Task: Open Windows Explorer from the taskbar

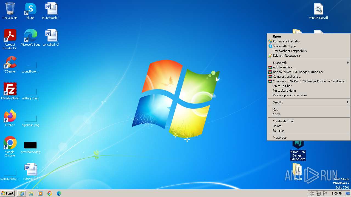Action: coord(31,193)
